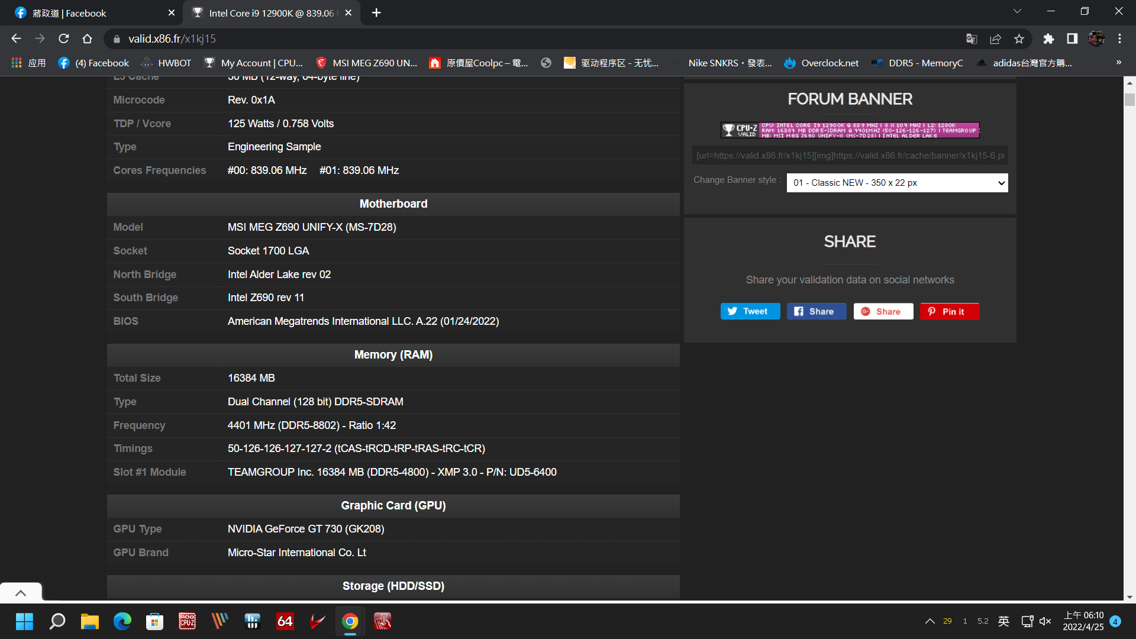Select the GPU type NVIDIA GeForce GT 730
Image resolution: width=1136 pixels, height=639 pixels.
point(306,529)
